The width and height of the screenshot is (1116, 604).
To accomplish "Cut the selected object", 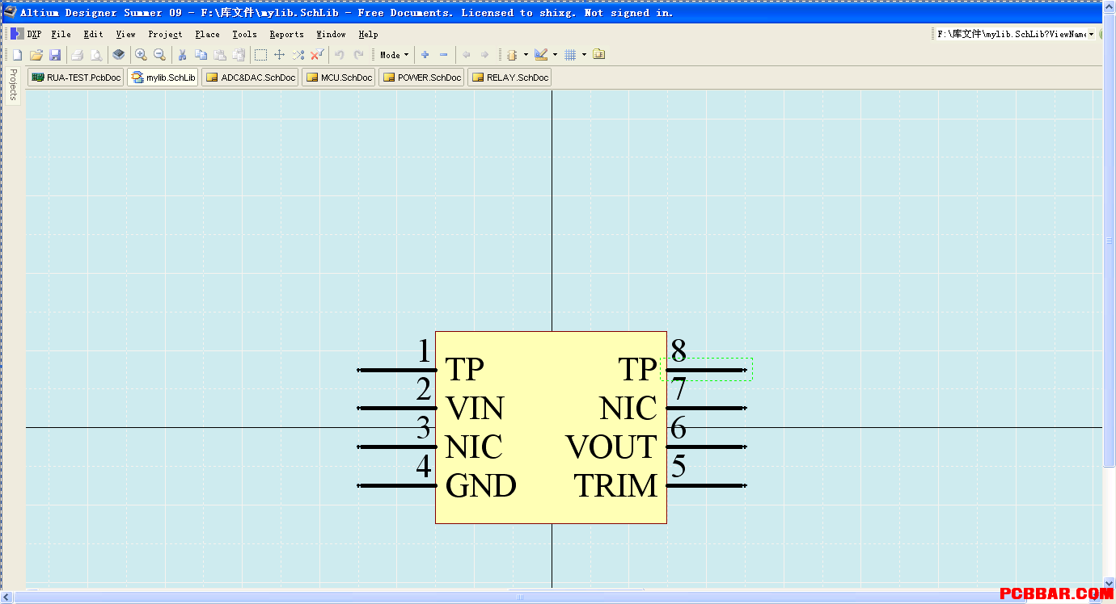I will point(182,55).
